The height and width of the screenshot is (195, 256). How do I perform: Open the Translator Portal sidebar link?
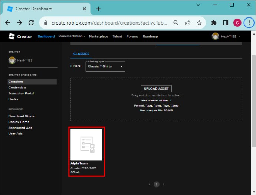[x=21, y=93]
